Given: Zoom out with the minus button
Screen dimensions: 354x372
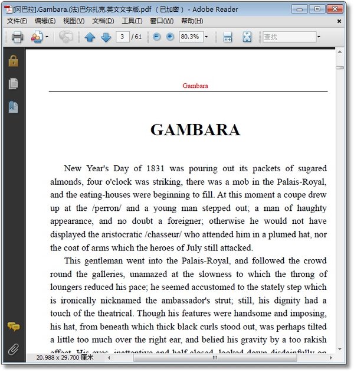Looking at the screenshot, I should coord(156,37).
